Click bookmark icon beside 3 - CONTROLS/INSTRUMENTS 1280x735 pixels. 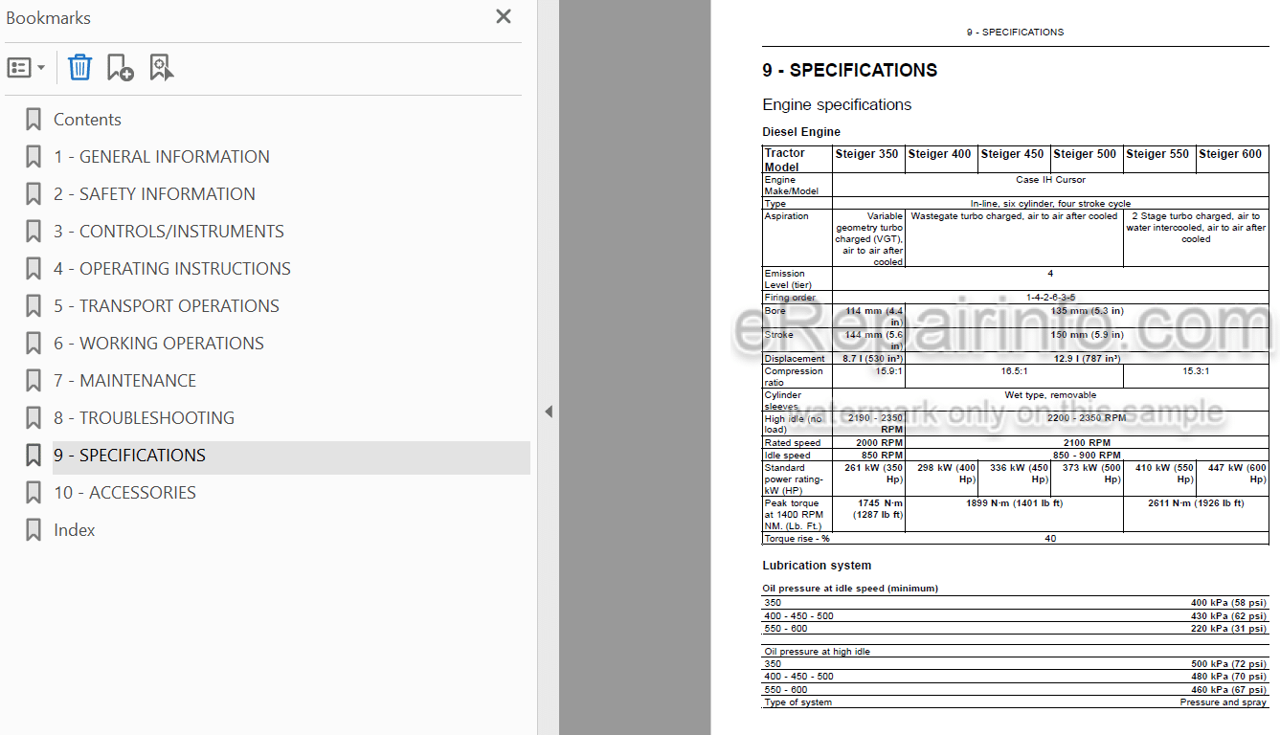(x=34, y=232)
